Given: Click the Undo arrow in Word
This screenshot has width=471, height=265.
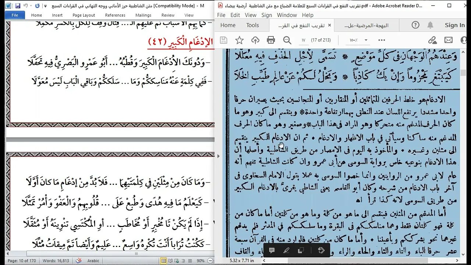Looking at the screenshot, I should [26, 6].
